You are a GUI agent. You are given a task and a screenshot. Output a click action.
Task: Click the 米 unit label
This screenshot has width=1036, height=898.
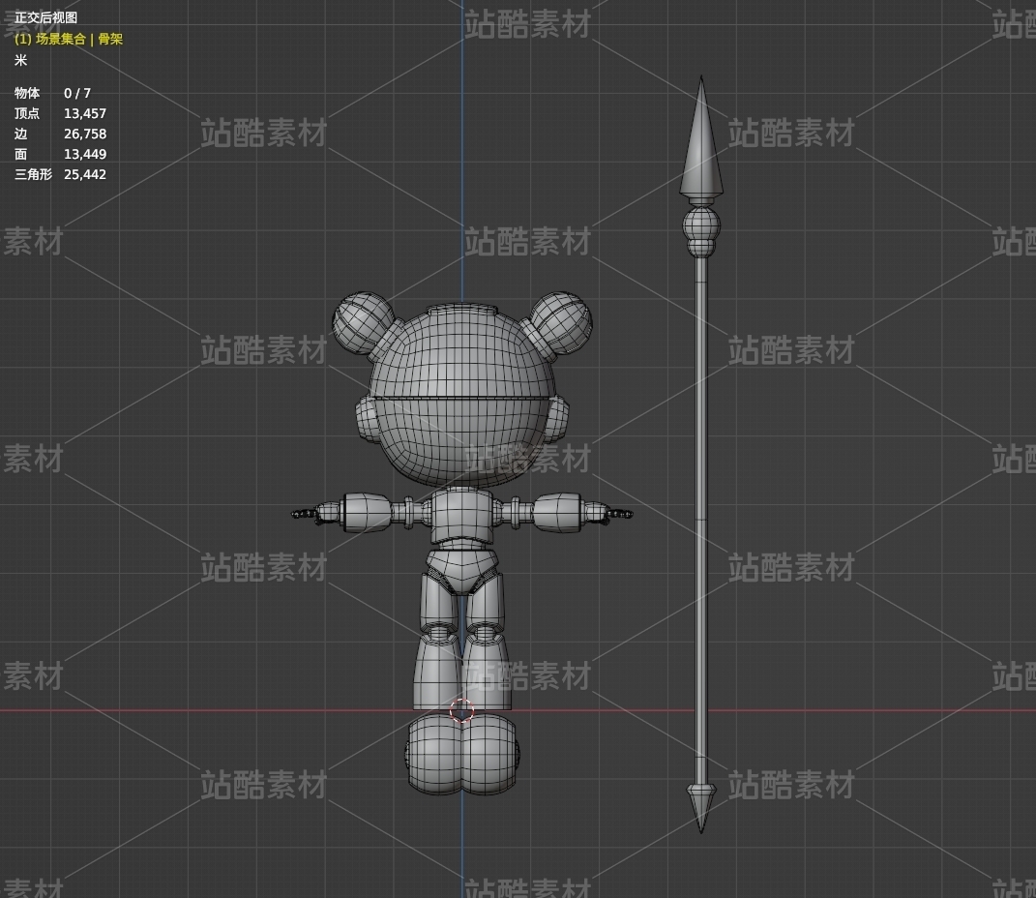pos(20,60)
